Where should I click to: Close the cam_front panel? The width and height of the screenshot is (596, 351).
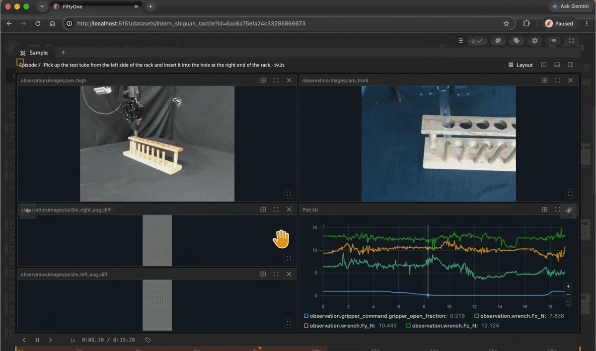pos(570,80)
